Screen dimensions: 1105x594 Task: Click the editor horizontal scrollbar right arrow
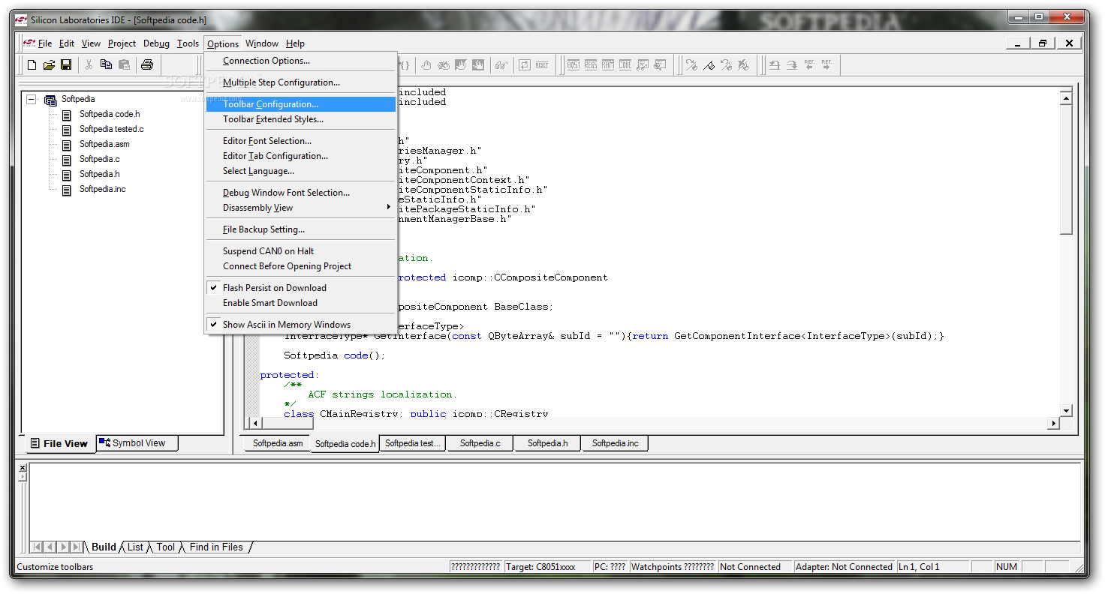pyautogui.click(x=1053, y=423)
